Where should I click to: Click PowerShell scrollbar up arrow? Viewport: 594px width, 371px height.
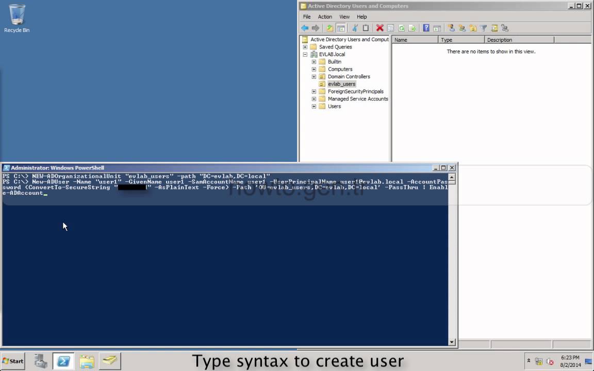click(452, 177)
